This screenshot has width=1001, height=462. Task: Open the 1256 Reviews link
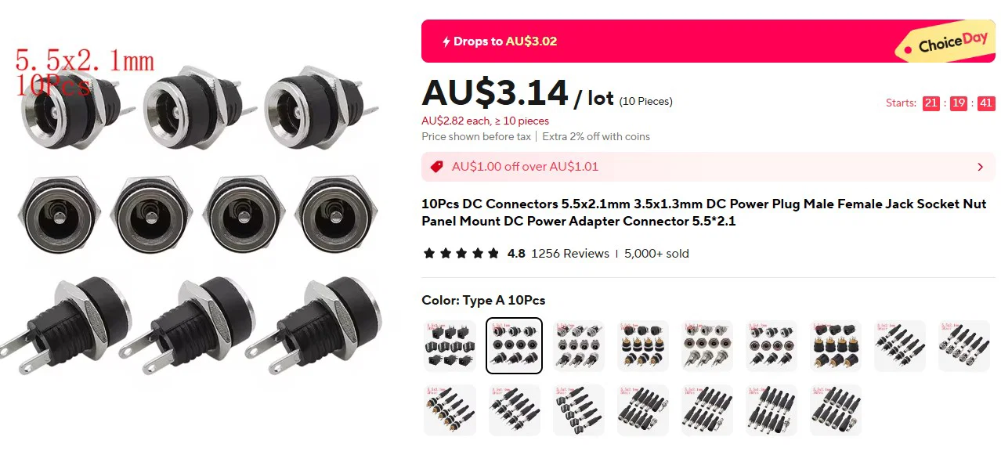(x=570, y=254)
